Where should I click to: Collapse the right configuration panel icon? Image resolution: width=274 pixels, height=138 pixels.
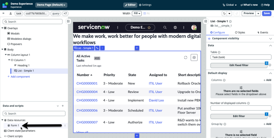tap(206, 21)
